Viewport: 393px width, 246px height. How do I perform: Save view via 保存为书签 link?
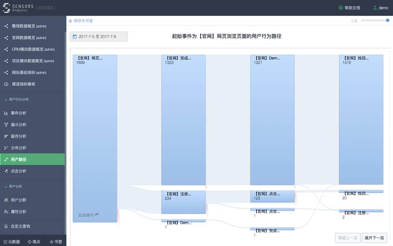[x=83, y=21]
